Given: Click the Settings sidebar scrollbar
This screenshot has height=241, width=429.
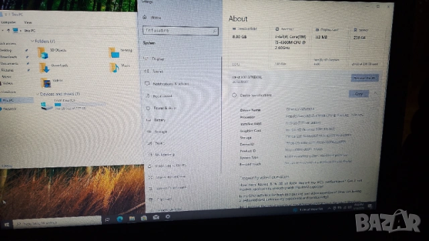Looking at the screenshot, I should pos(221,114).
